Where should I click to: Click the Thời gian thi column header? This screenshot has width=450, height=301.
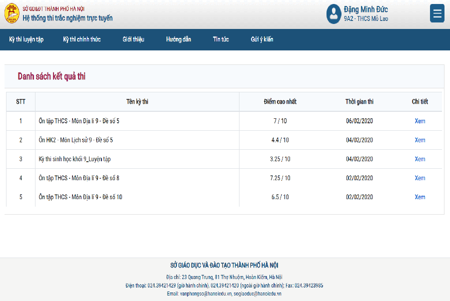[359, 102]
